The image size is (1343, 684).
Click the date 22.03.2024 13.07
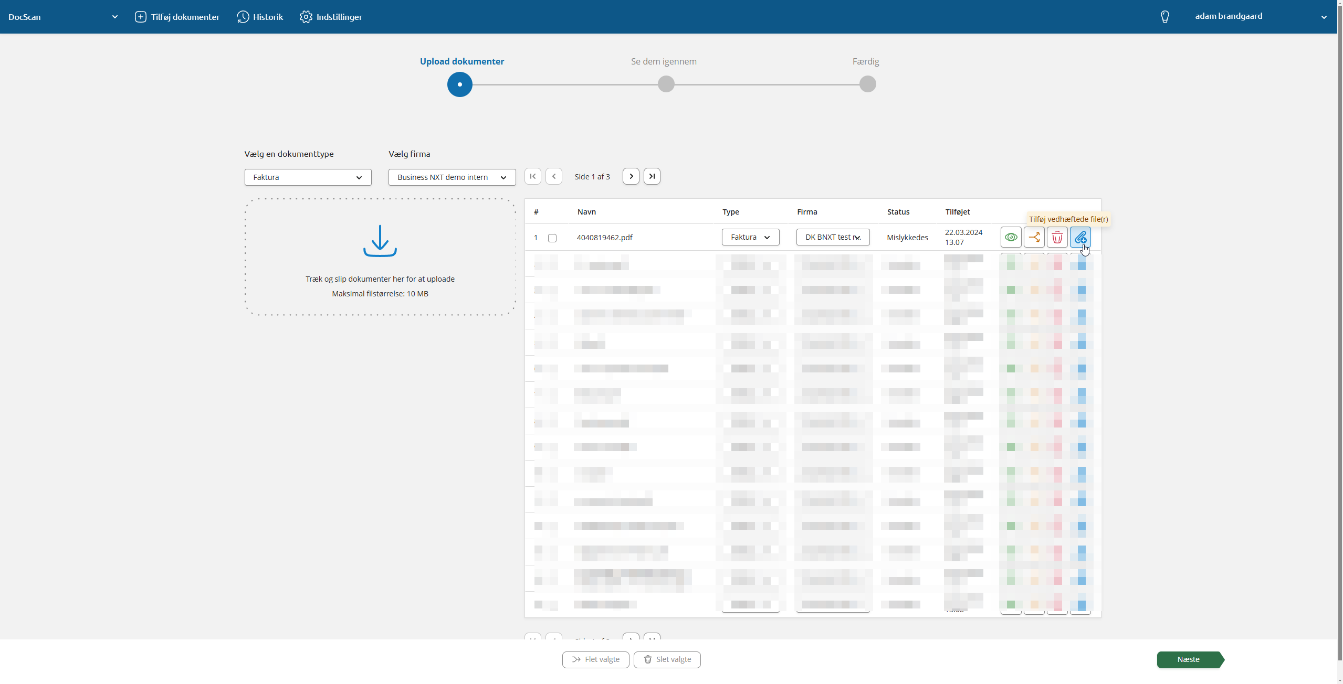pyautogui.click(x=963, y=237)
